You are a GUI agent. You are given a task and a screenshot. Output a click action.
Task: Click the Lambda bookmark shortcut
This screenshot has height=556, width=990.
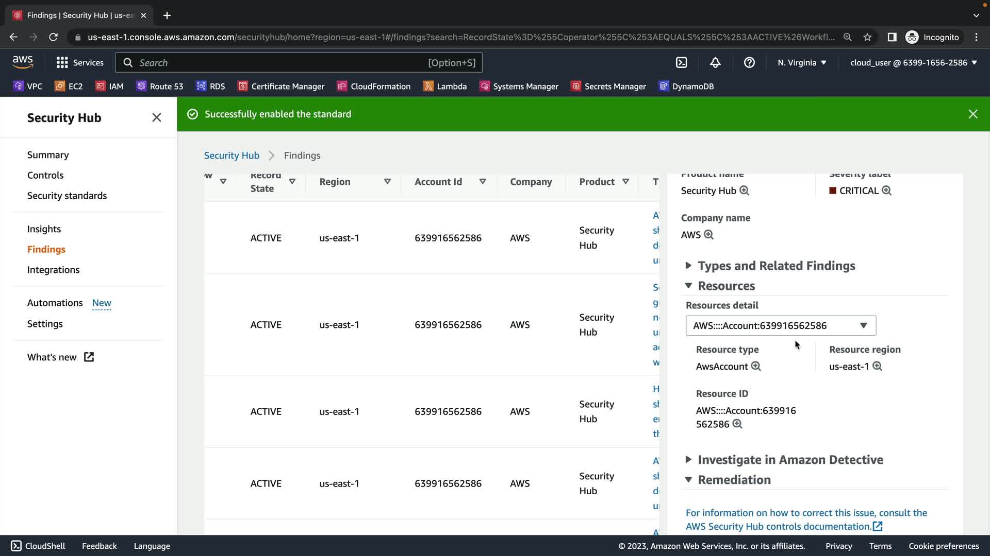[444, 86]
